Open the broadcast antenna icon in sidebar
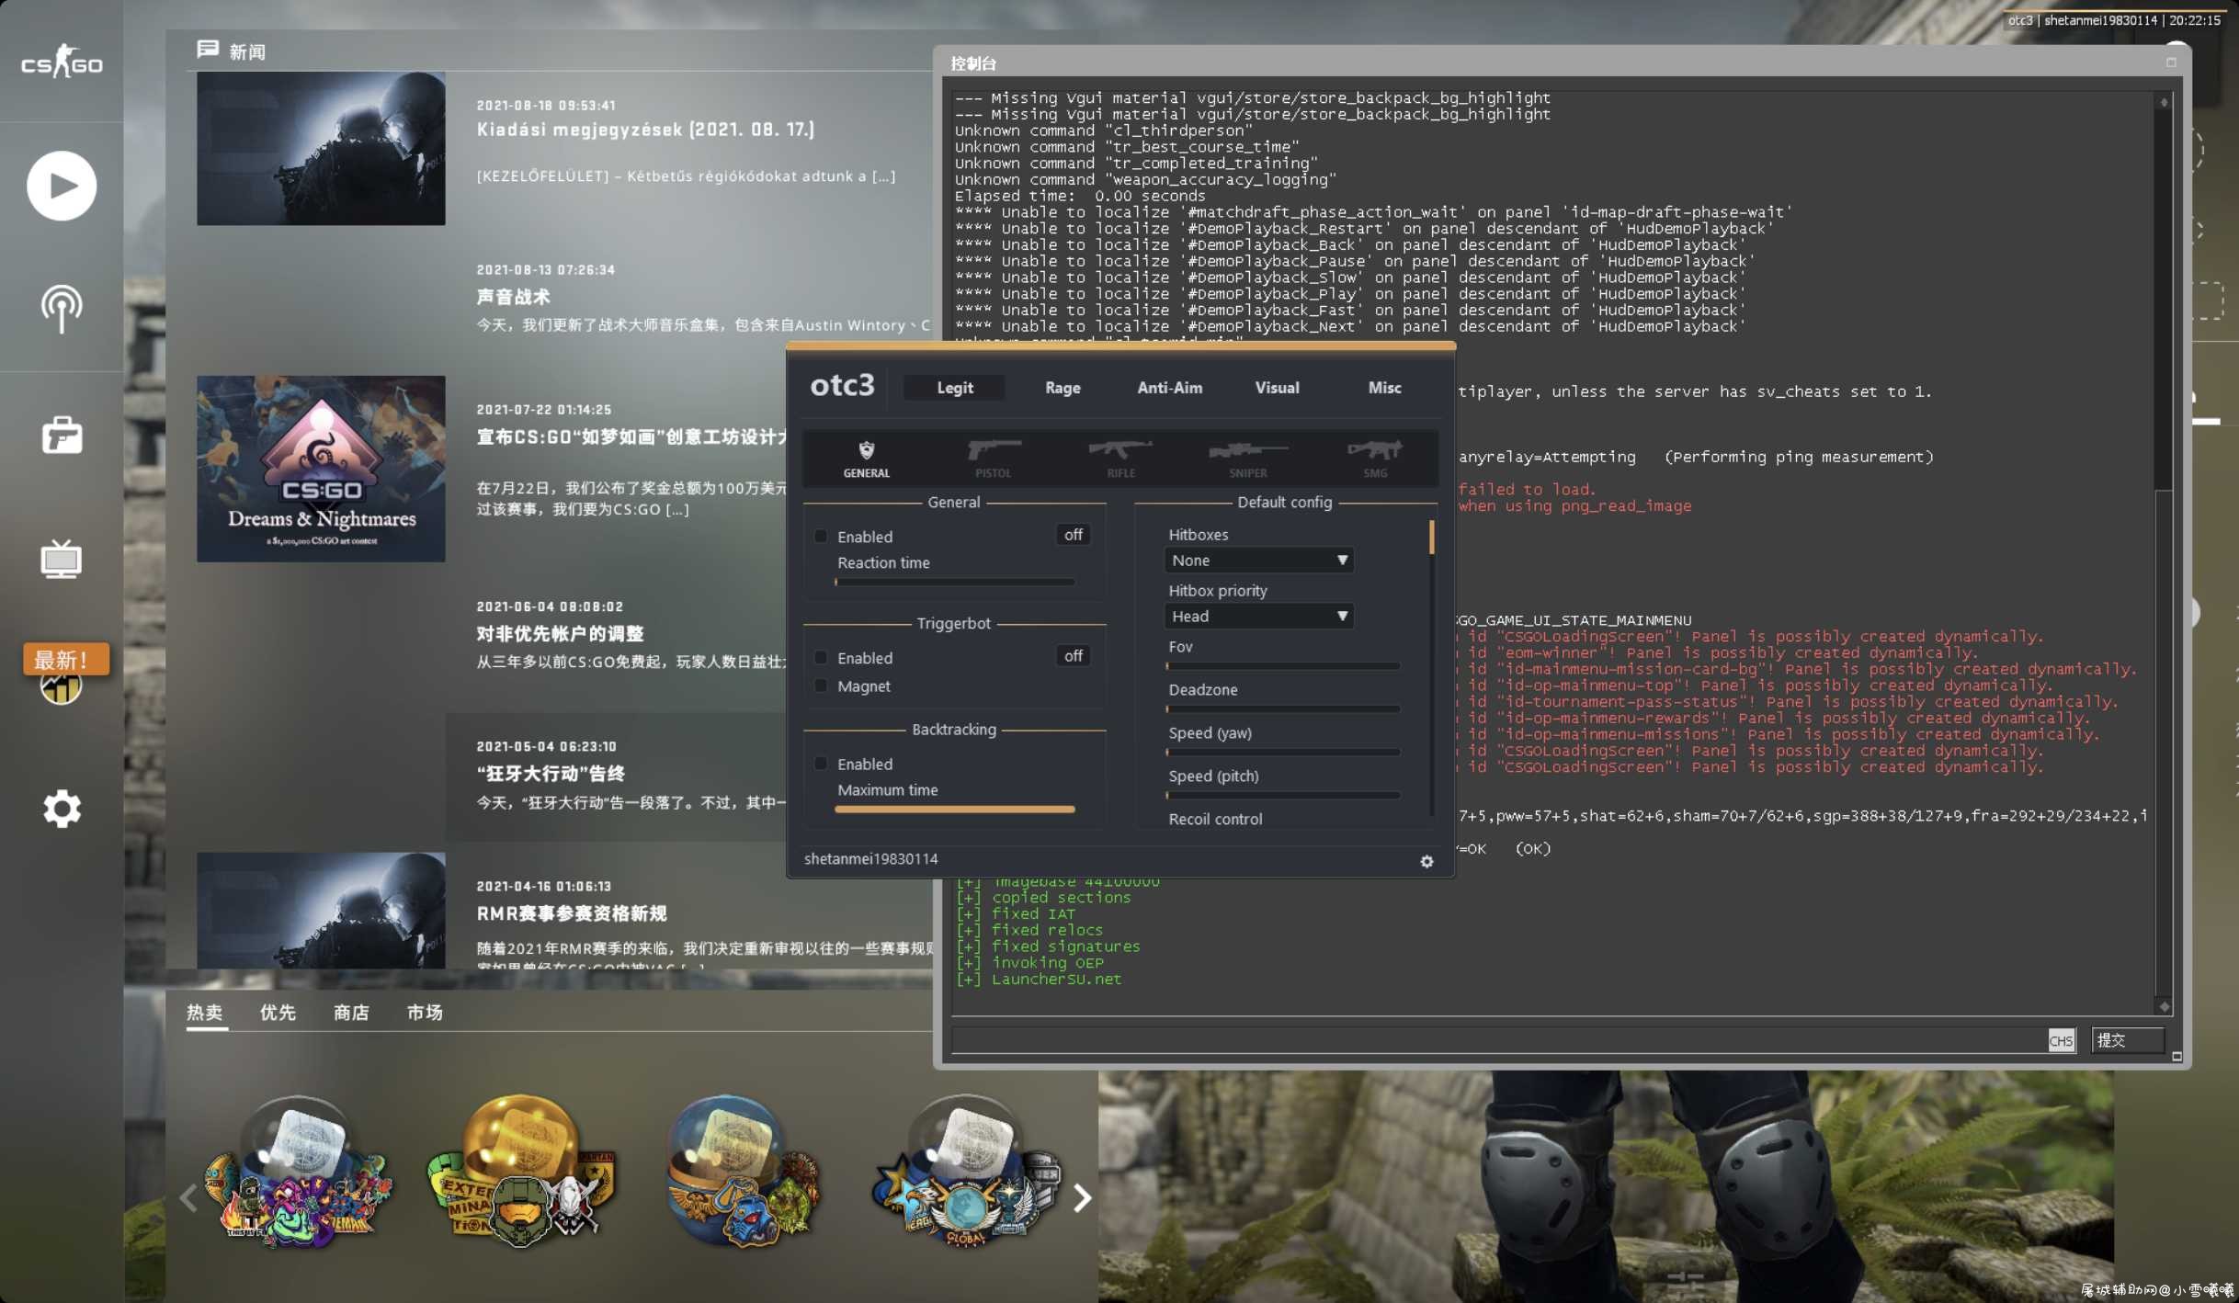 click(x=62, y=309)
